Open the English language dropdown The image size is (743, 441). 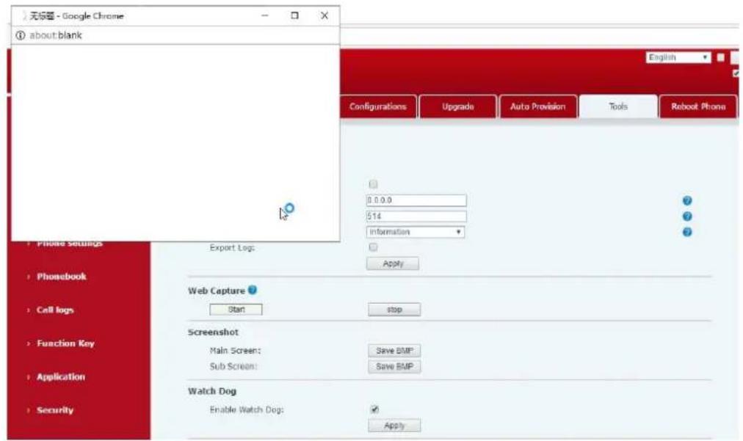(x=678, y=57)
